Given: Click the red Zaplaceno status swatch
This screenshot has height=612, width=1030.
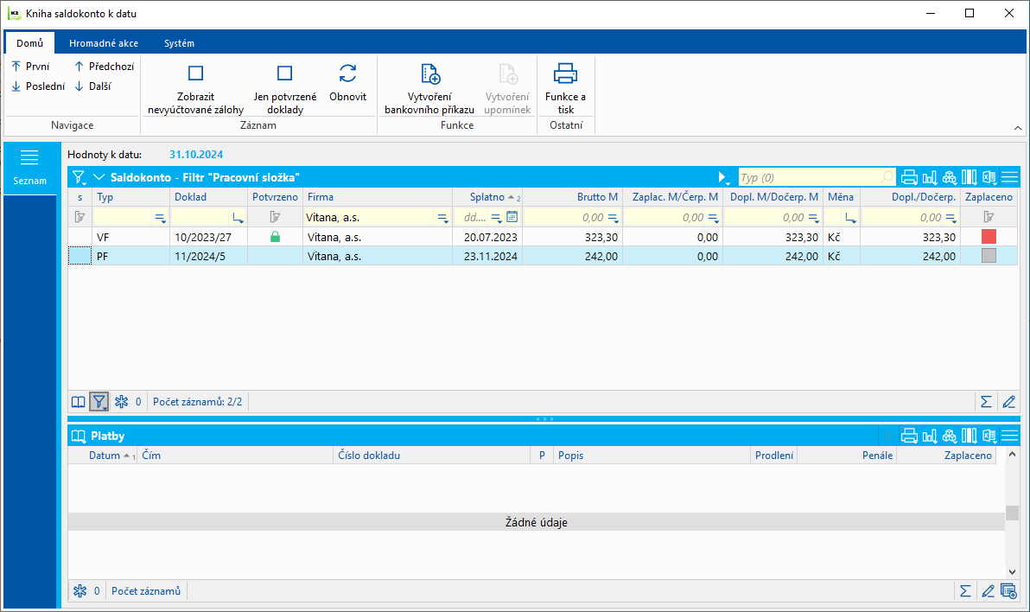Looking at the screenshot, I should tap(989, 237).
